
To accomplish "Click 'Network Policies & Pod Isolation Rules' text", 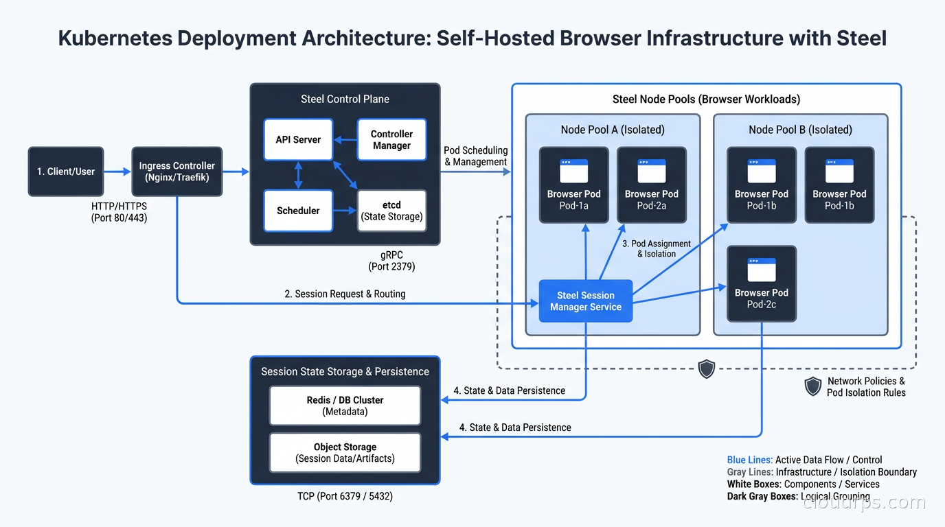I will point(866,387).
